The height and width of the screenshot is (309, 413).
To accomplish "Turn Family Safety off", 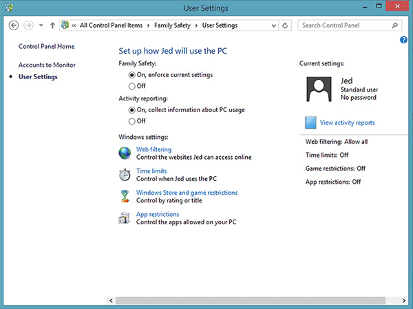I will tap(131, 86).
